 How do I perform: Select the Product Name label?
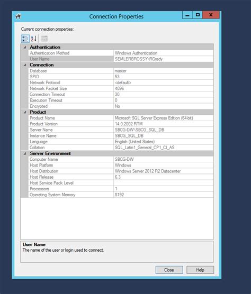(42, 118)
